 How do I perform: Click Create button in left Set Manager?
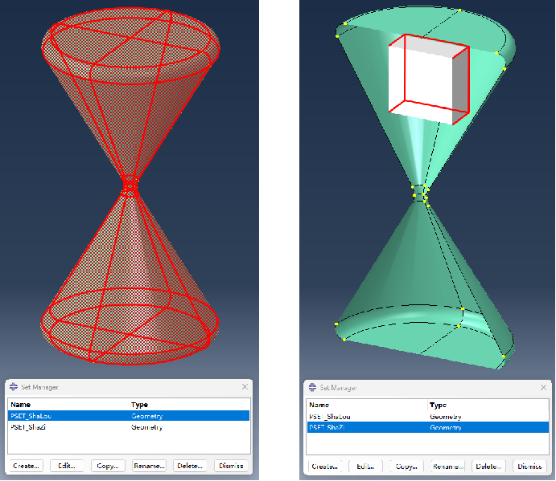27,466
